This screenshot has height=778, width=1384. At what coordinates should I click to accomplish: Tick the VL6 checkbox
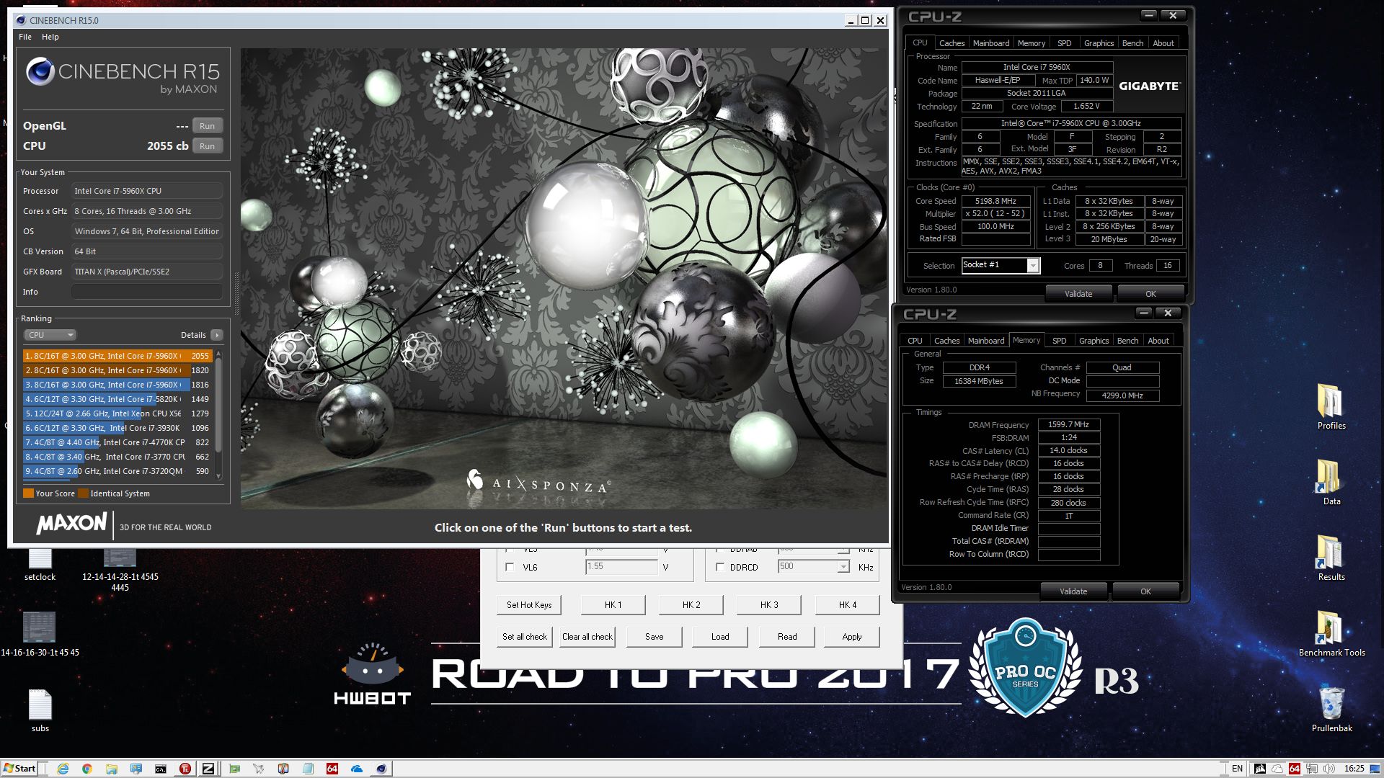click(510, 567)
